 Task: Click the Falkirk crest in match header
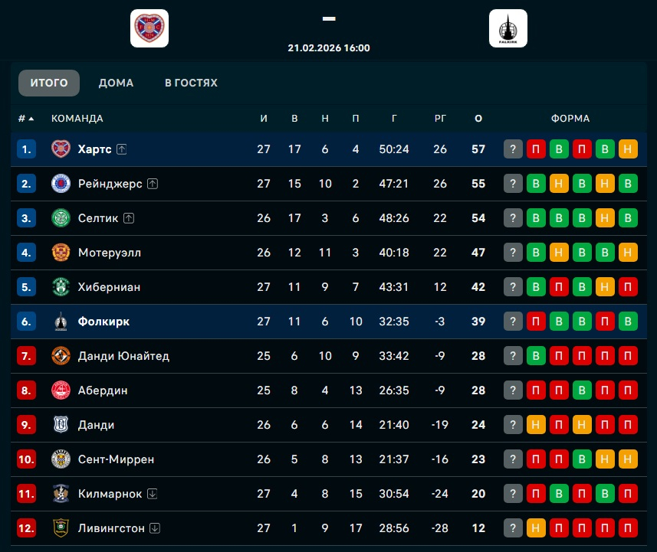(508, 28)
